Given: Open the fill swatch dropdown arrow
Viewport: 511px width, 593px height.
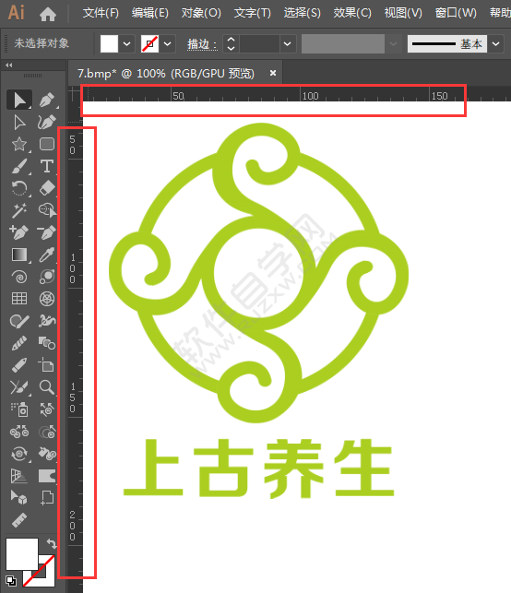Looking at the screenshot, I should click(x=127, y=44).
